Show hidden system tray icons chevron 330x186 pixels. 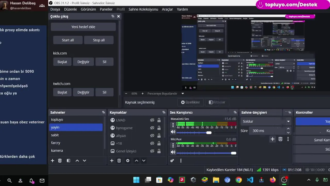tap(309, 180)
